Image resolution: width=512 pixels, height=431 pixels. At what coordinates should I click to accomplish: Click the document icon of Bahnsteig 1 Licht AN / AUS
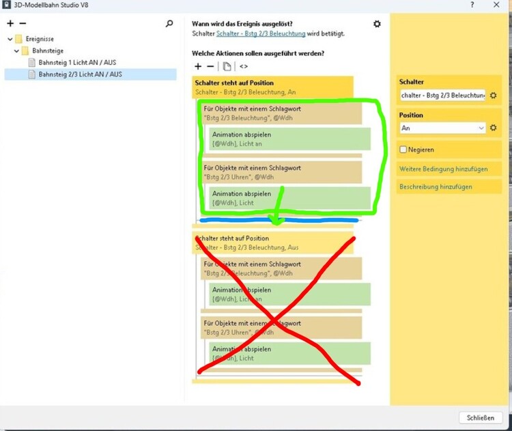31,62
